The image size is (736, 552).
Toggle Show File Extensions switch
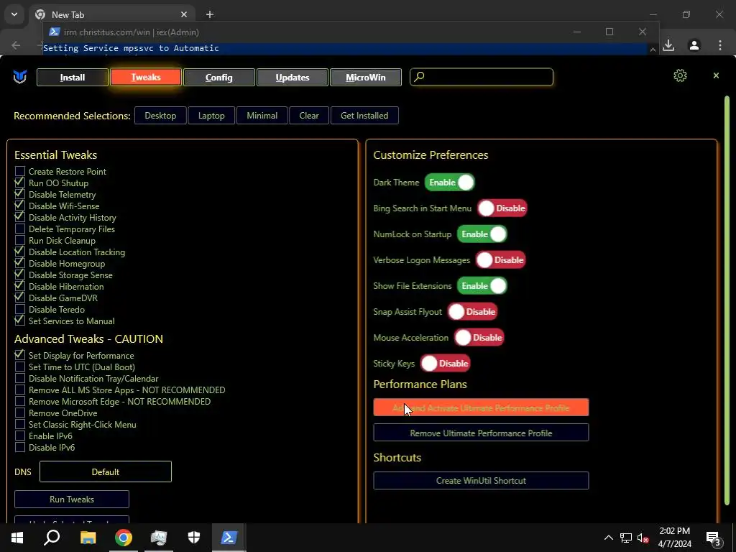[x=482, y=285]
